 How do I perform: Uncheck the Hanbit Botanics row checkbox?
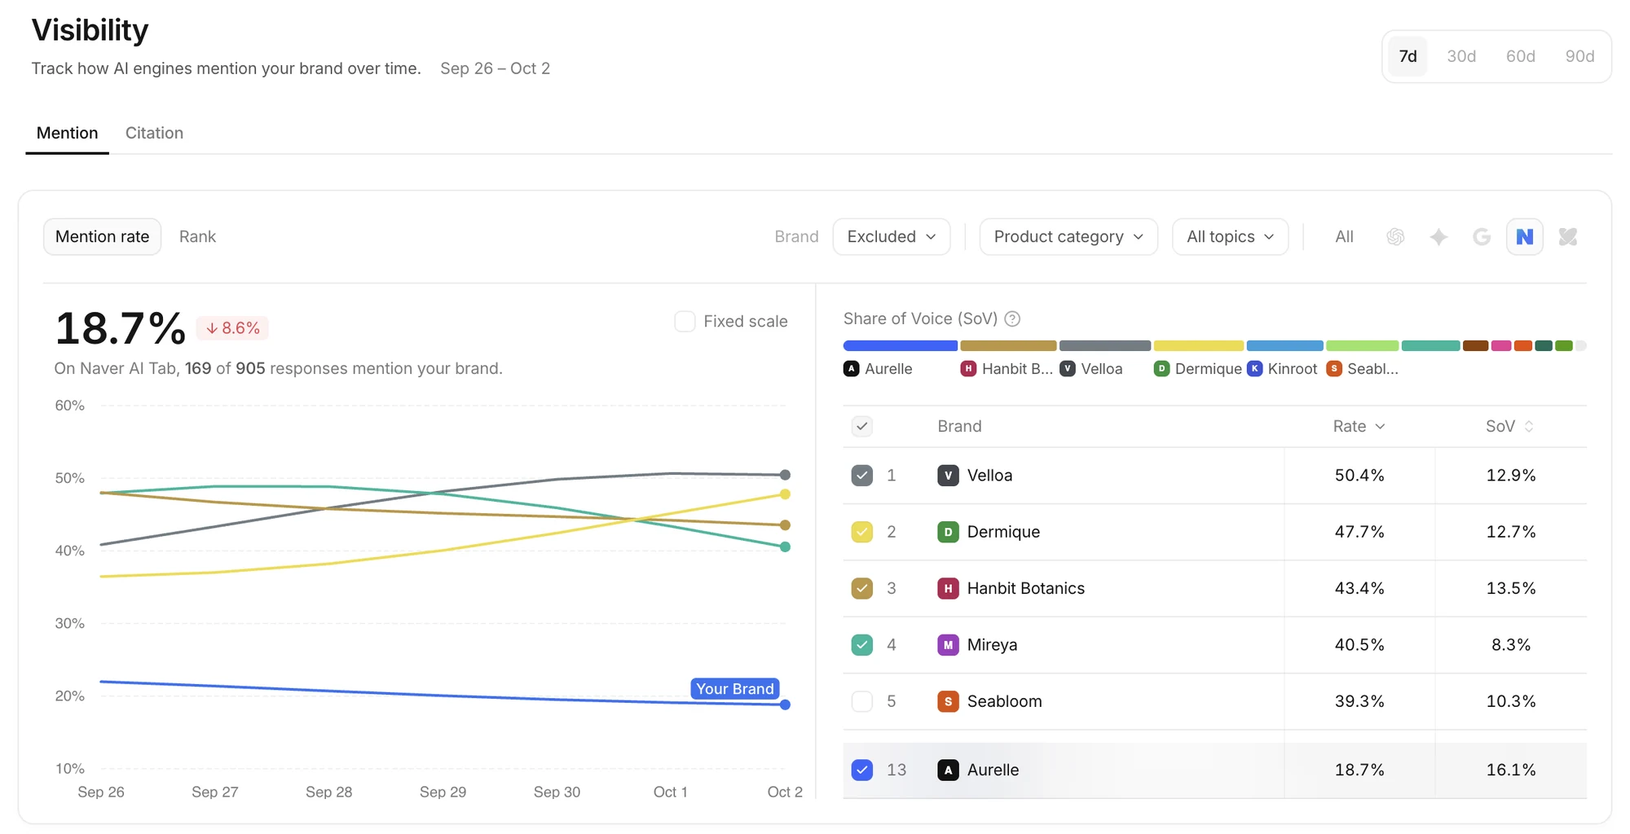[862, 589]
